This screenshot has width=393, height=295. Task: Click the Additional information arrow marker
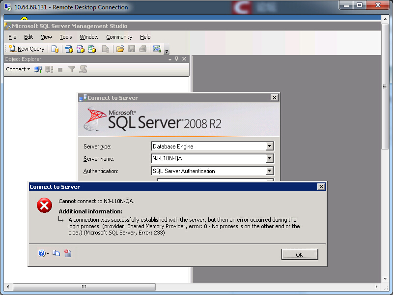tap(61, 219)
